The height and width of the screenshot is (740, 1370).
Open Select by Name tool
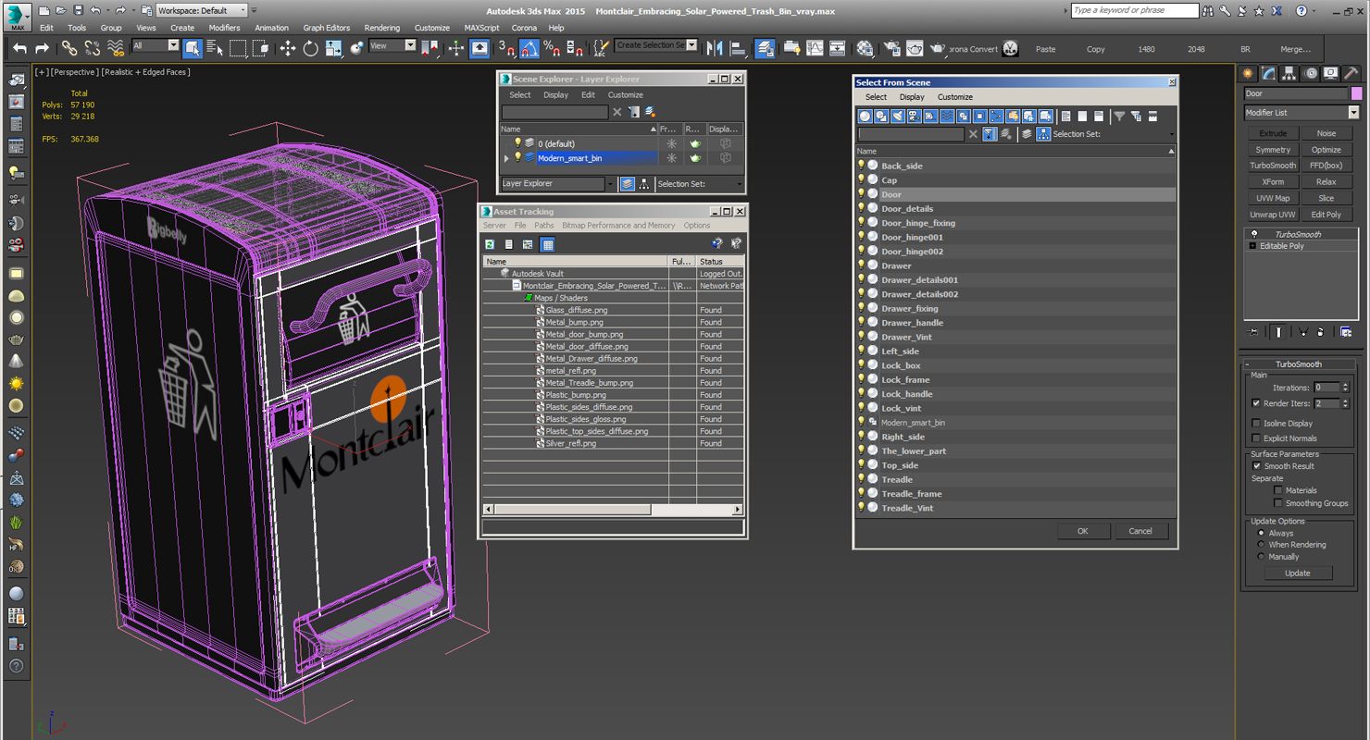[x=215, y=48]
